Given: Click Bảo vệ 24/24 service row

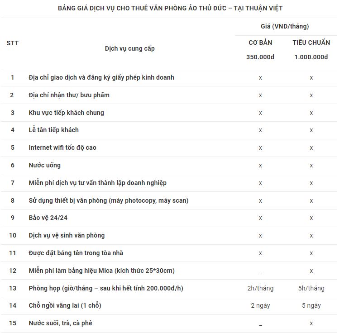Looking at the screenshot, I should pos(169,218).
